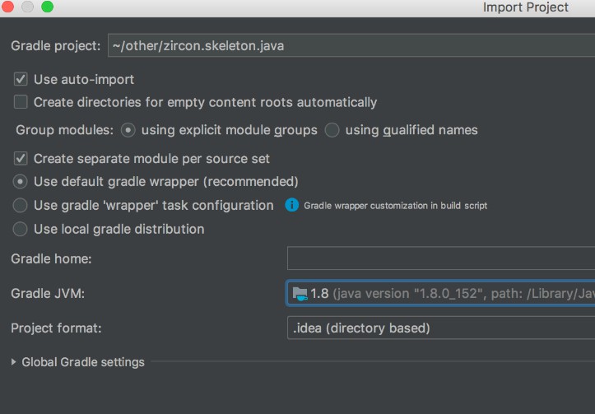Image resolution: width=595 pixels, height=414 pixels.
Task: Click the Gradle project path field
Action: (351, 45)
